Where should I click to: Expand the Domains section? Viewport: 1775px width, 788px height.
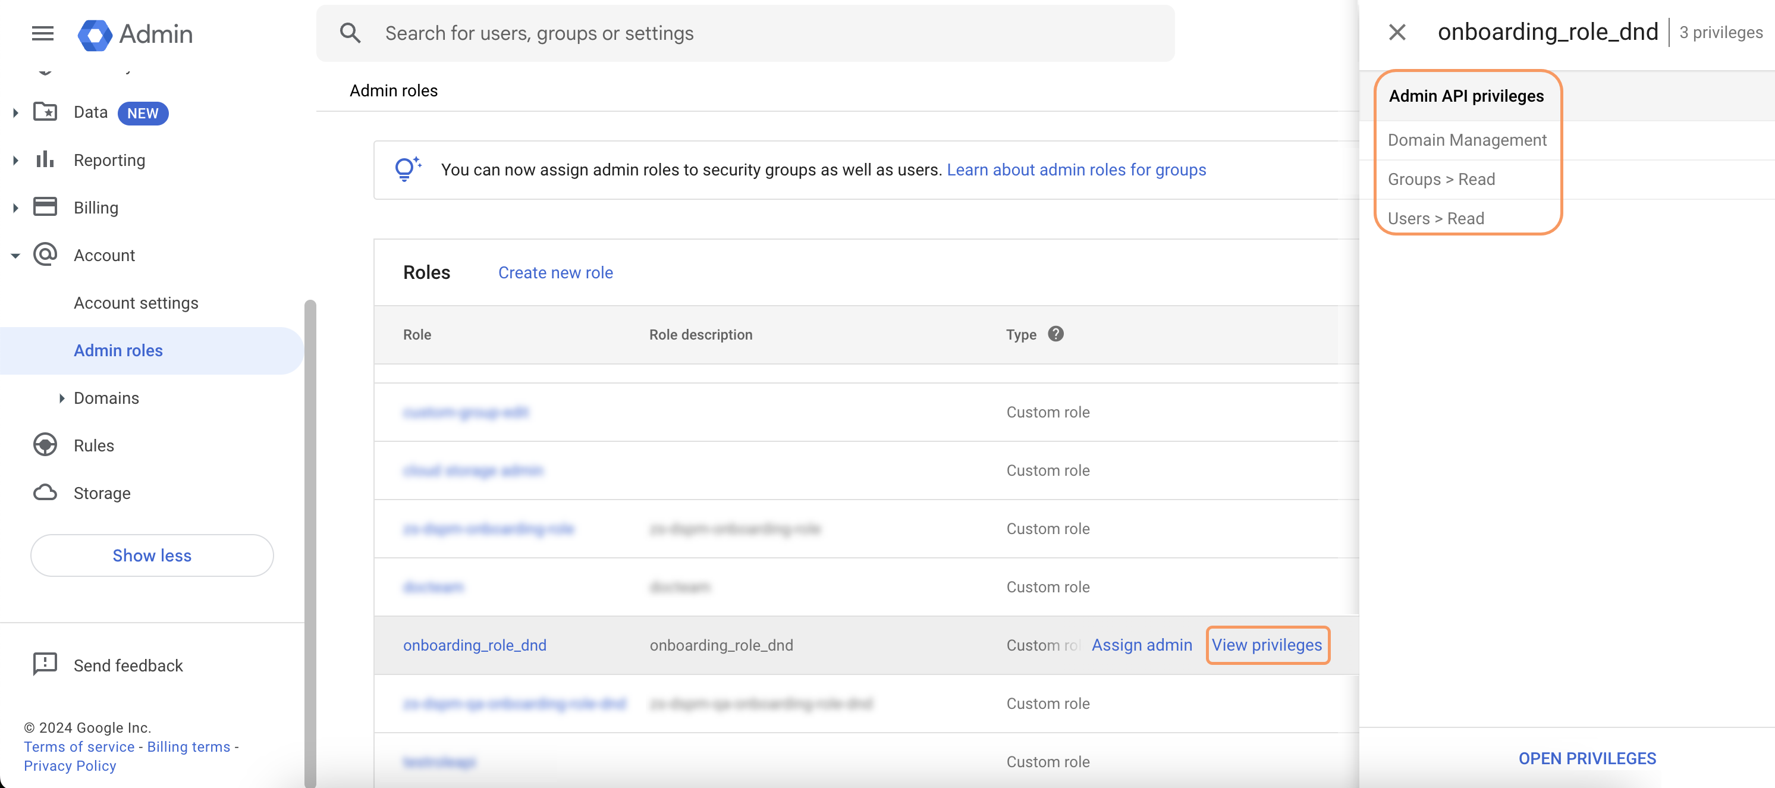[x=61, y=398]
